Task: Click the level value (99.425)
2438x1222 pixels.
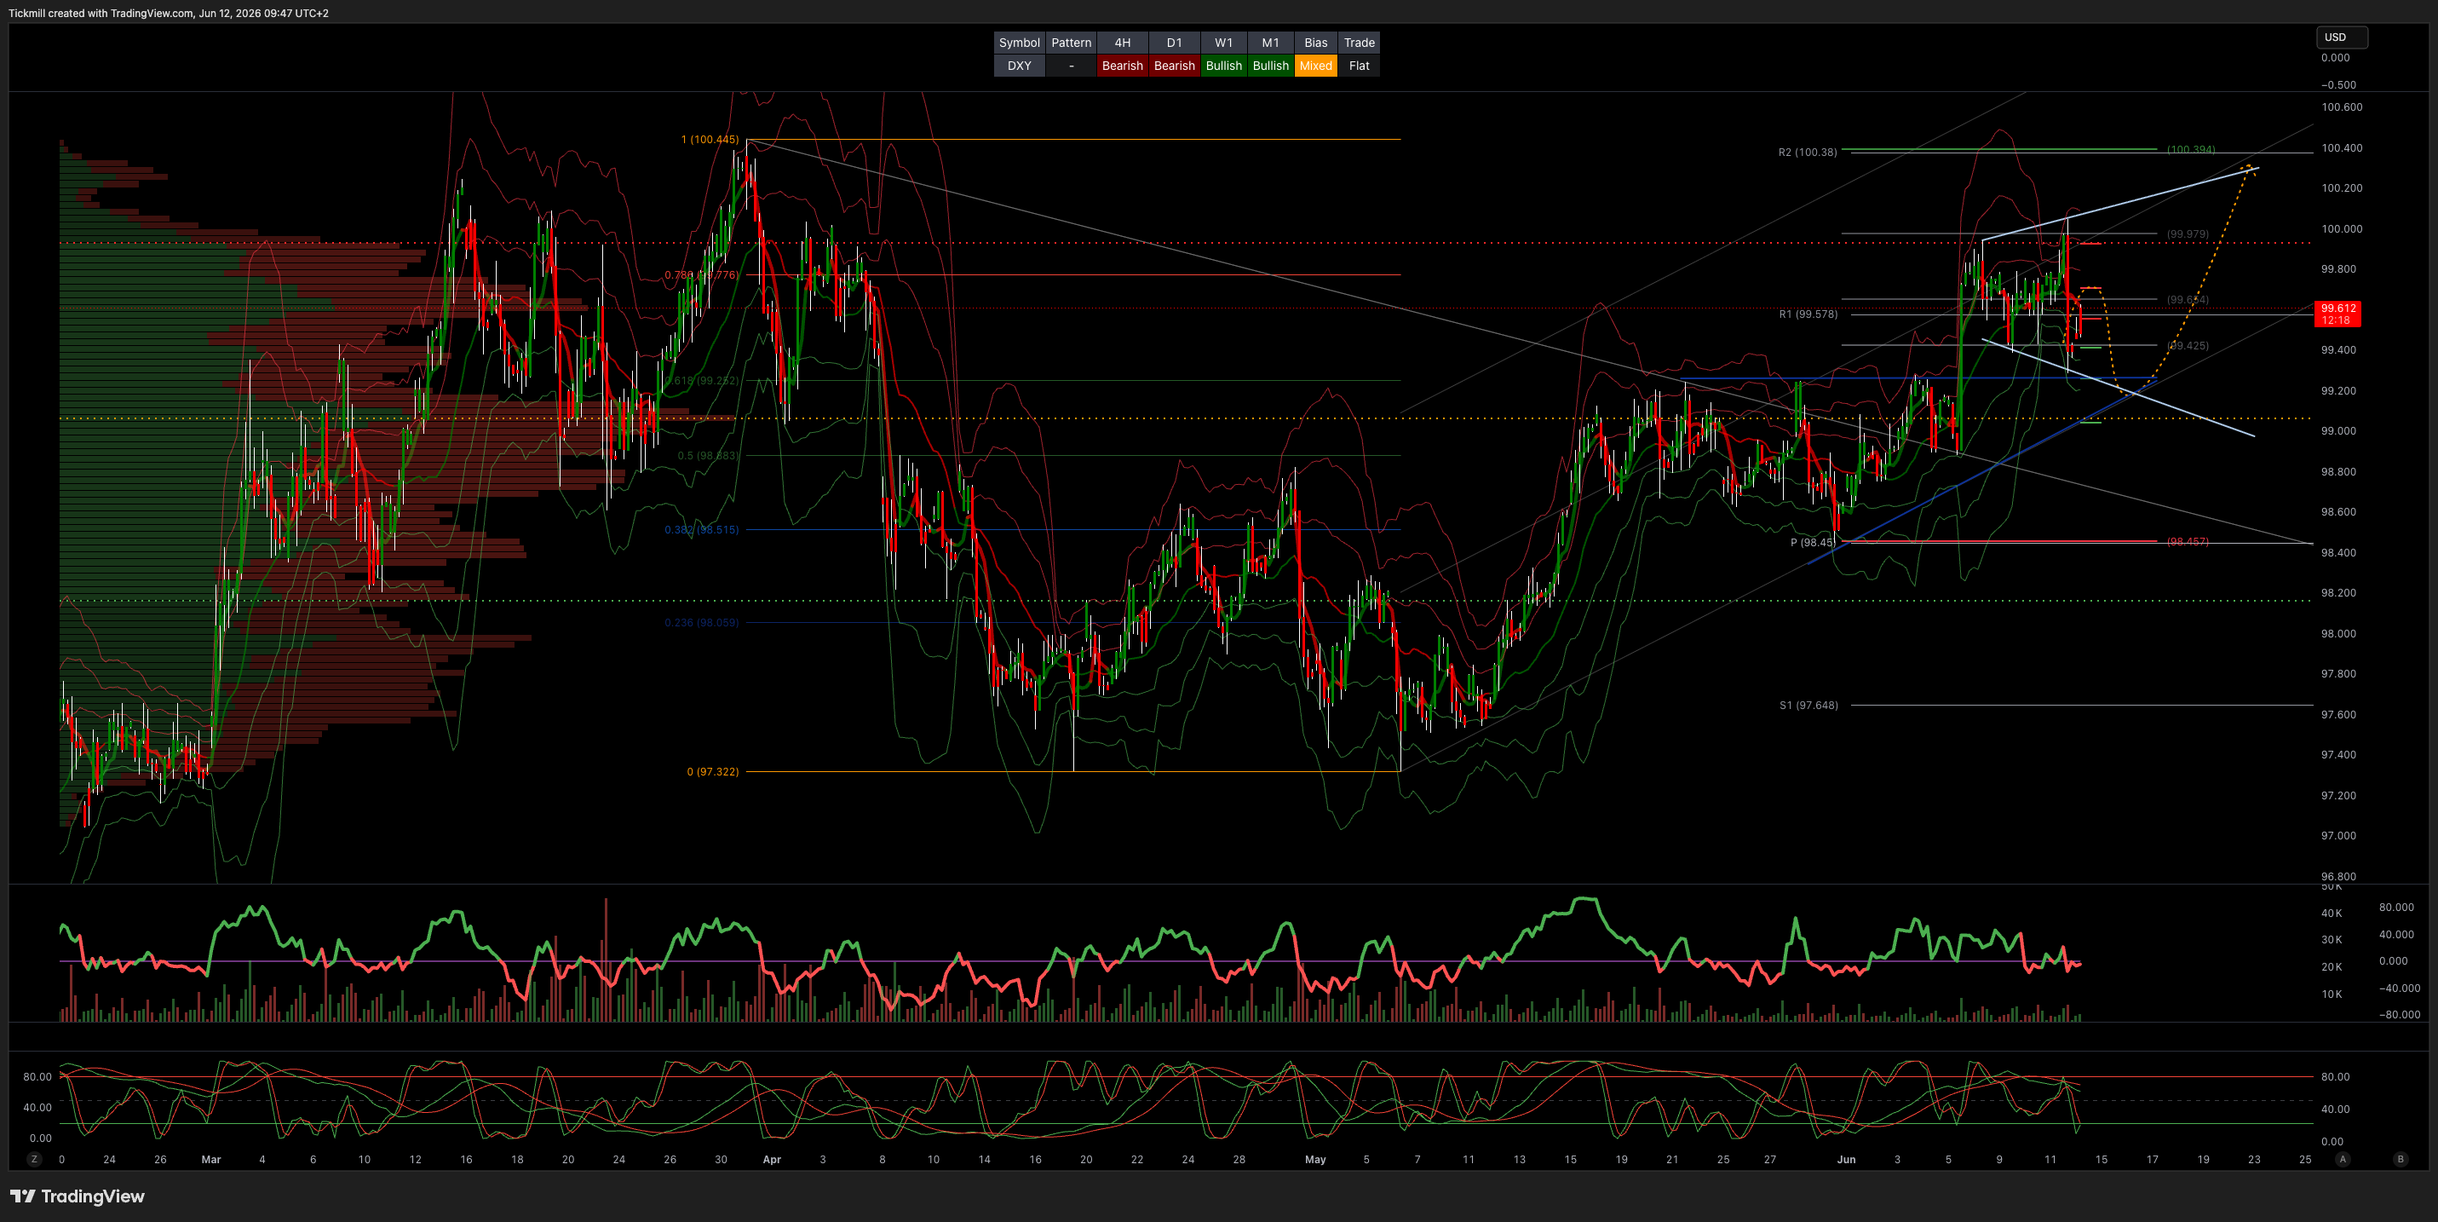Action: tap(2188, 345)
